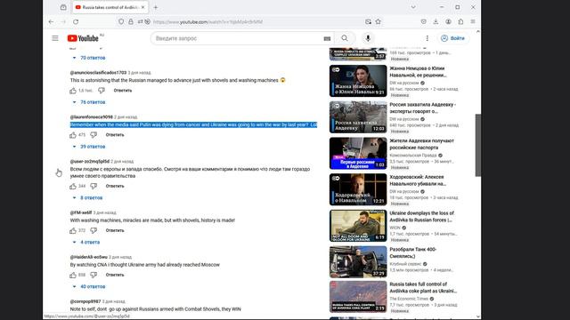570x320 pixels.
Task: Open a new browser tab
Action: (x=156, y=7)
